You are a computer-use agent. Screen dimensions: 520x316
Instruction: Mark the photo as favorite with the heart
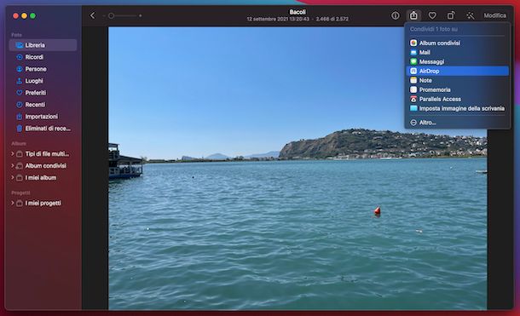point(432,15)
